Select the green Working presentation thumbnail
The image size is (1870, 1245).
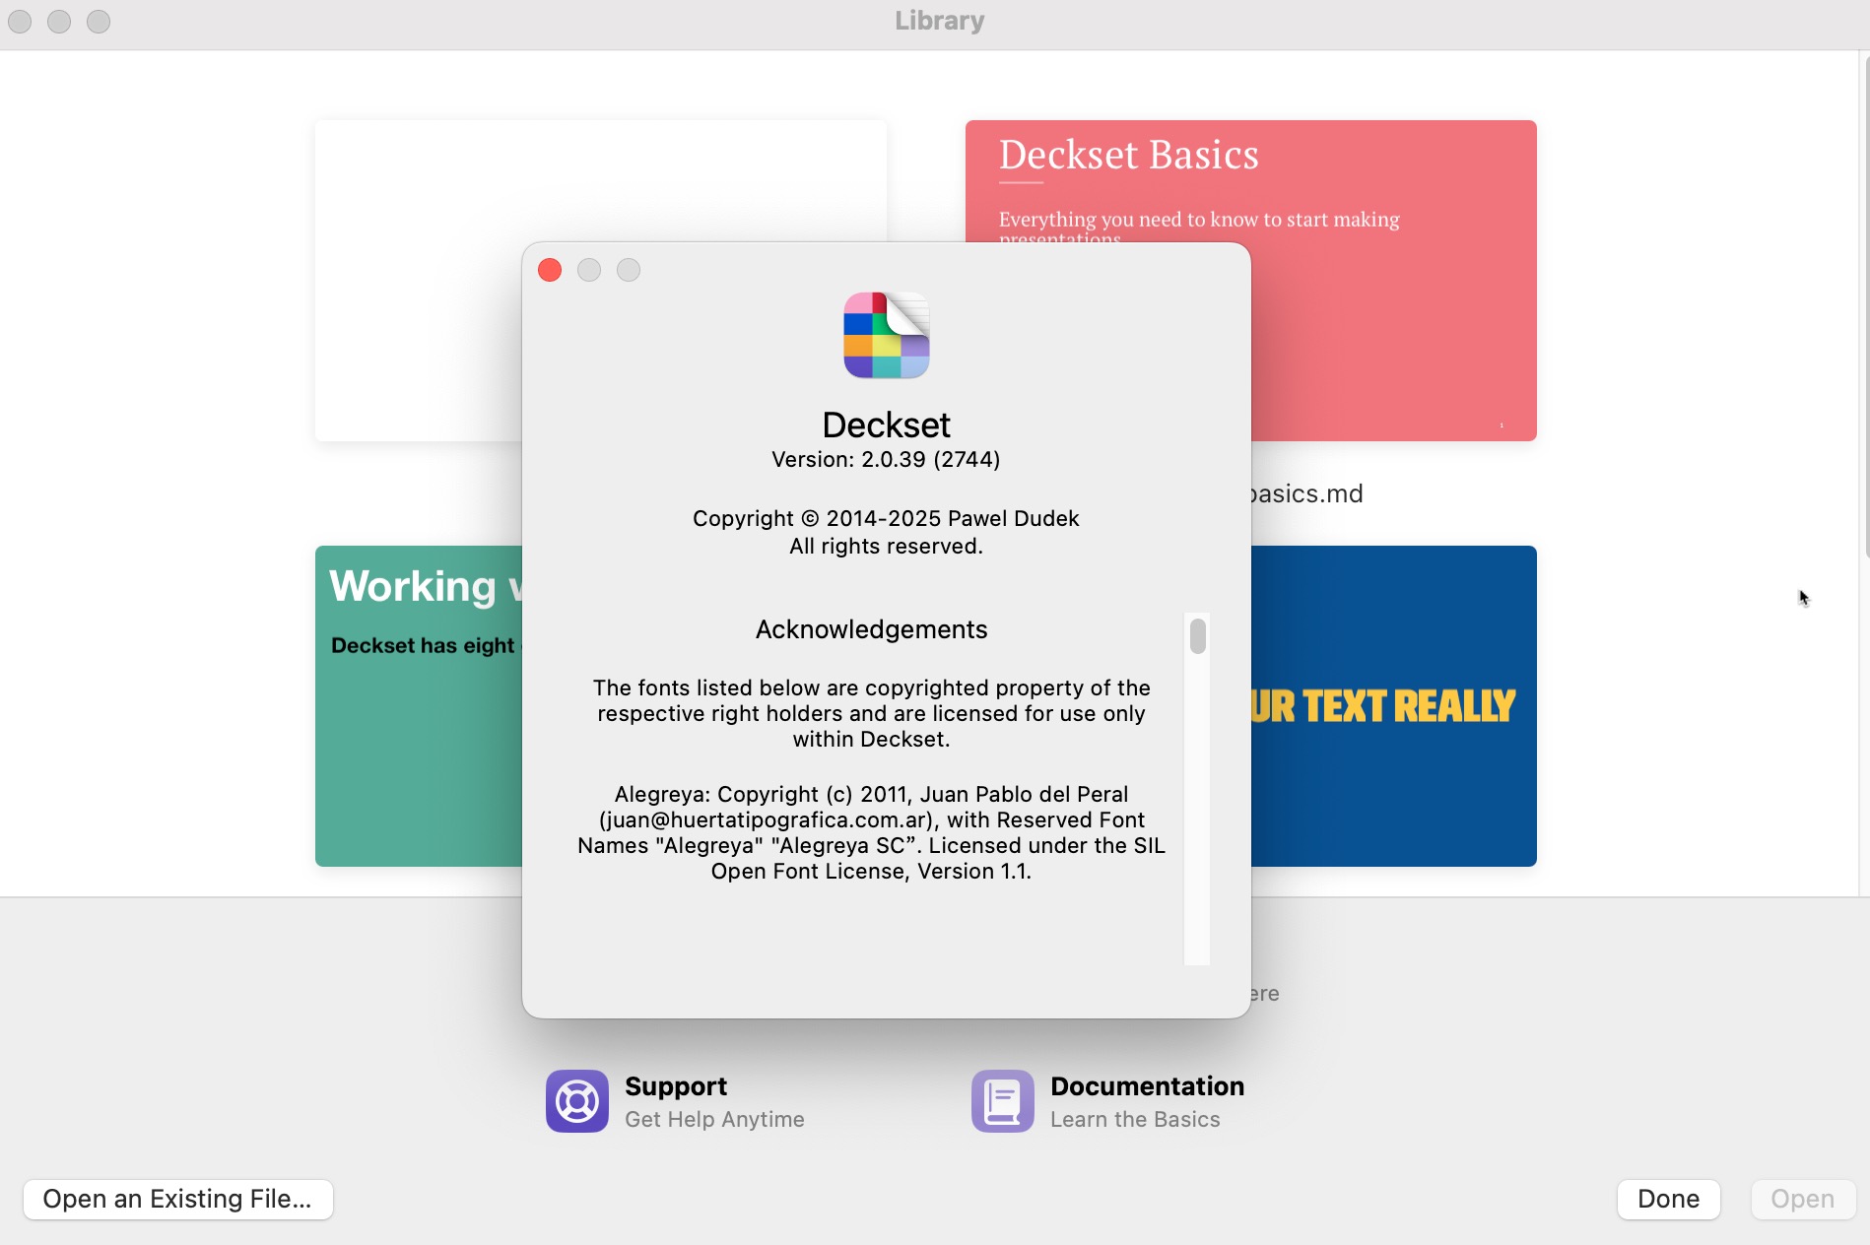pyautogui.click(x=419, y=705)
